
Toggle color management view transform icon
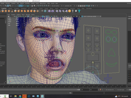pos(82,16)
